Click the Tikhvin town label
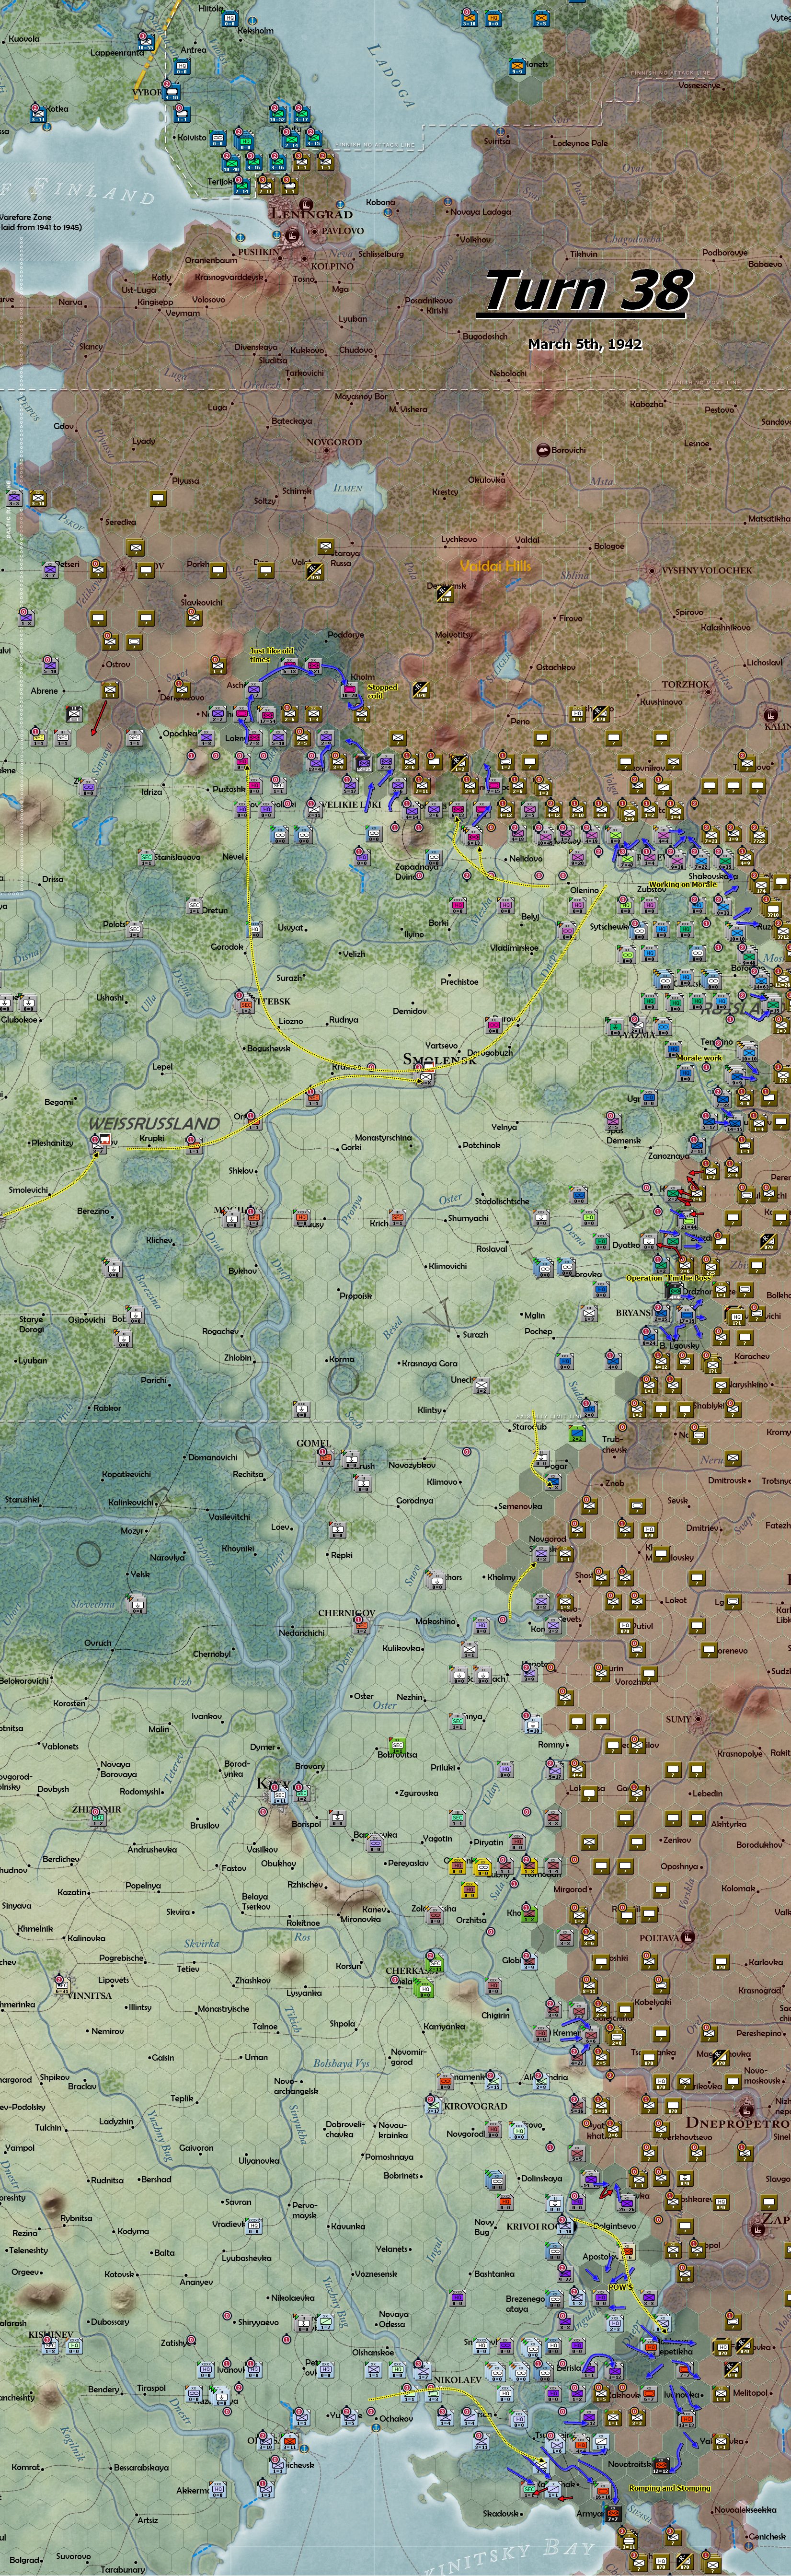The height and width of the screenshot is (2576, 791). [x=583, y=254]
